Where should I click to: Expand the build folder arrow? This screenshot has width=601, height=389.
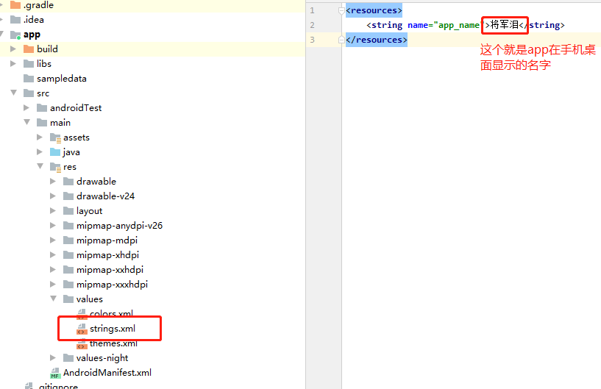[13, 49]
